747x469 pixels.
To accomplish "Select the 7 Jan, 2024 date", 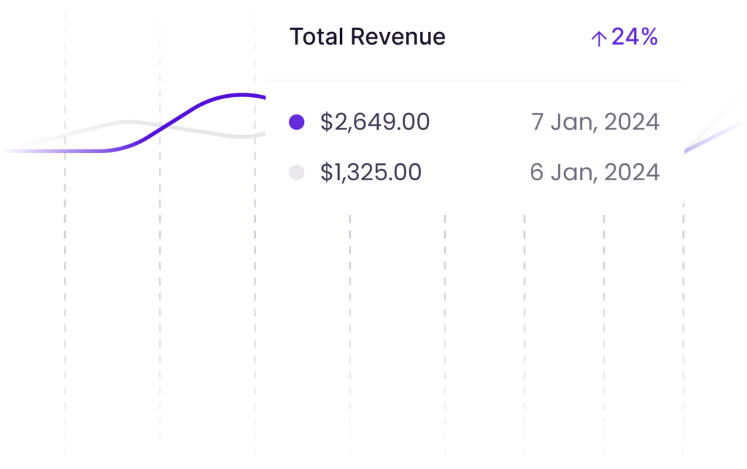I will [595, 122].
